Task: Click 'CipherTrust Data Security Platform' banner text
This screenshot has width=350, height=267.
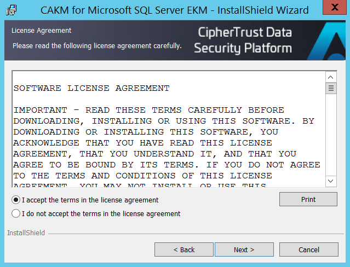Action: [243, 40]
